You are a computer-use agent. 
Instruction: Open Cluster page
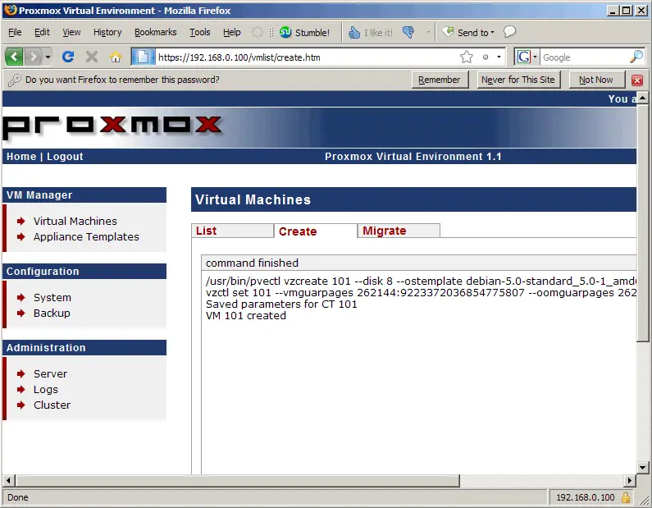(x=52, y=405)
